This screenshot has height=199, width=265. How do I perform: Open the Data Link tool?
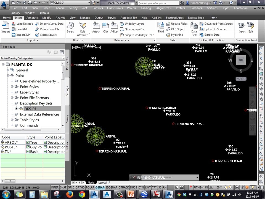[x=194, y=29]
